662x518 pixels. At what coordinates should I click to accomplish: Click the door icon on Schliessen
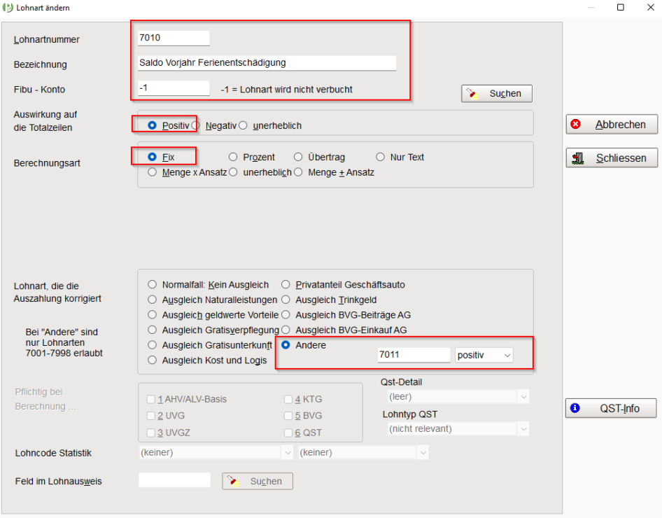coord(577,158)
